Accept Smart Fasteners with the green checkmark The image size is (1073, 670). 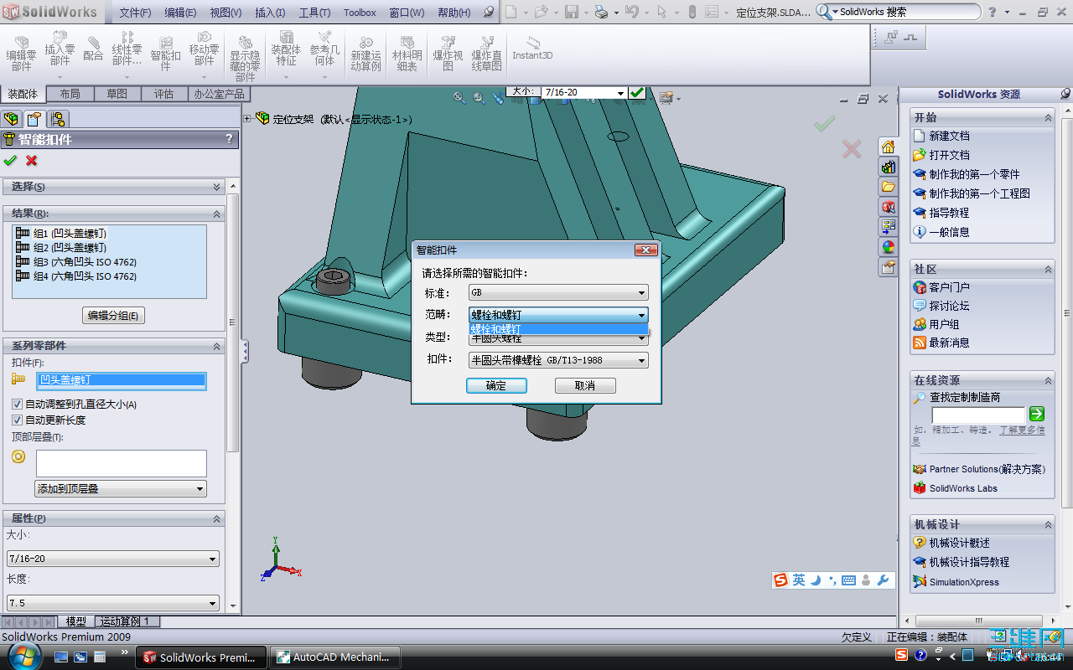[x=10, y=160]
